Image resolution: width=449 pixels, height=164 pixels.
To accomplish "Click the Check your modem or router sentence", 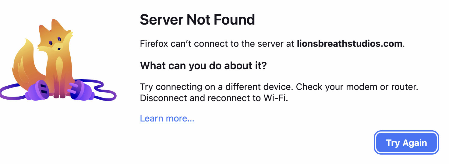I will coord(357,87).
